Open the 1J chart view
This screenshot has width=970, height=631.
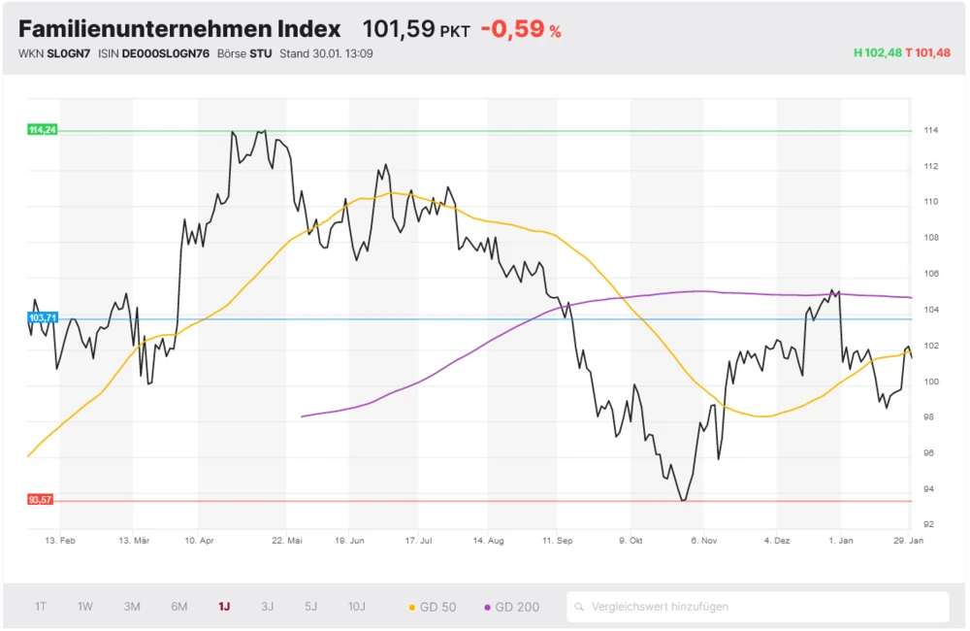pos(222,606)
